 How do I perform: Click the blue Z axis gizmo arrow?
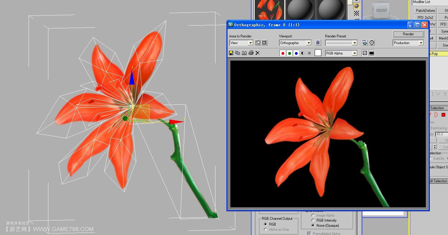click(x=132, y=77)
